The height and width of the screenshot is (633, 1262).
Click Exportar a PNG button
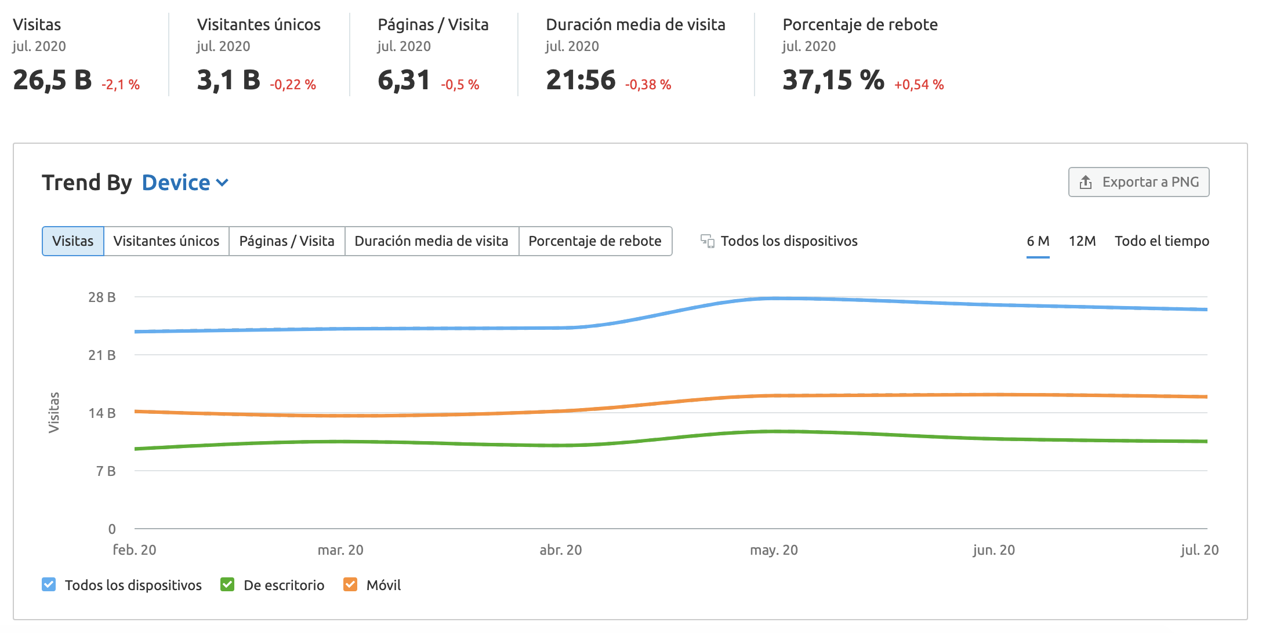[x=1138, y=182]
